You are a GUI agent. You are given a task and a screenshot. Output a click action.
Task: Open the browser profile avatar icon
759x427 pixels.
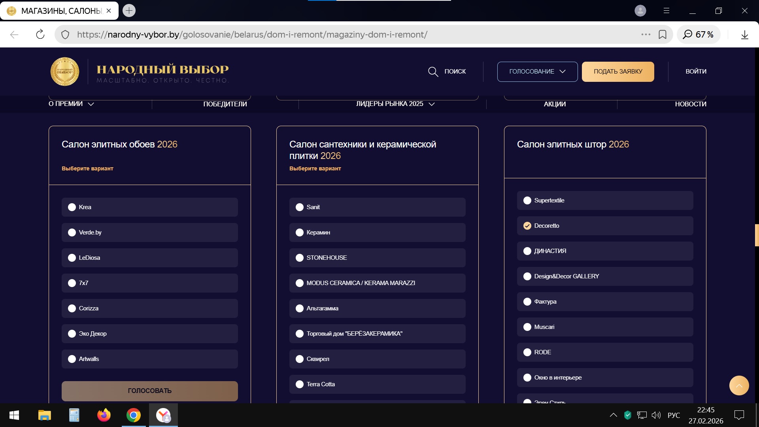click(x=640, y=11)
